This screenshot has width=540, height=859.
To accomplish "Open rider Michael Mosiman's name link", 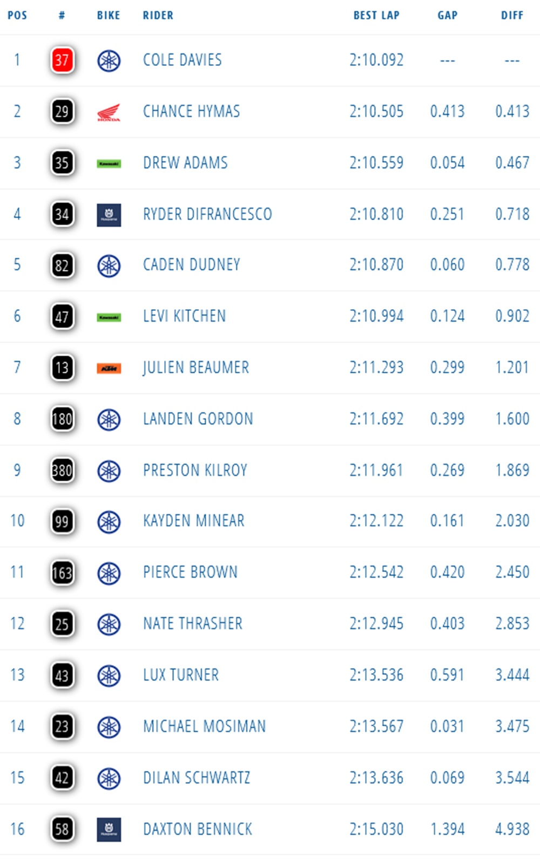I will point(204,726).
